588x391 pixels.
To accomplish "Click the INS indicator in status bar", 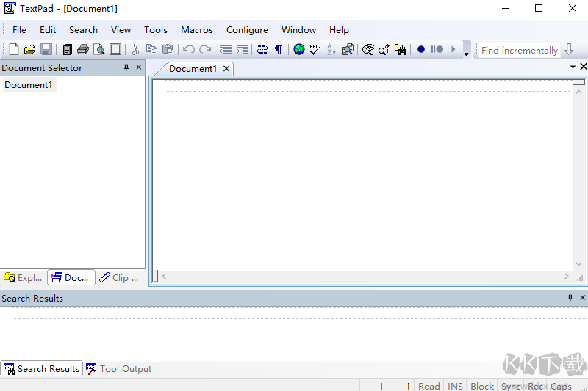I will 455,386.
